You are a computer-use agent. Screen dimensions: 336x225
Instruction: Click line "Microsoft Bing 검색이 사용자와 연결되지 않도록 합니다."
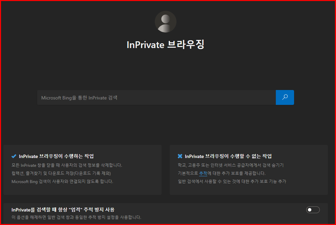pyautogui.click(x=62, y=181)
